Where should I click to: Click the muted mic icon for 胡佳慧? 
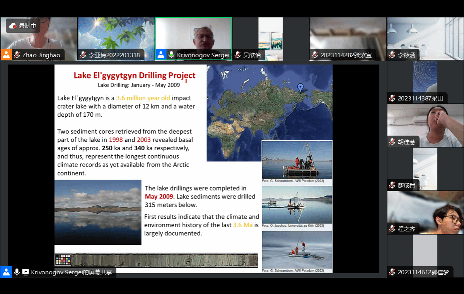392,142
